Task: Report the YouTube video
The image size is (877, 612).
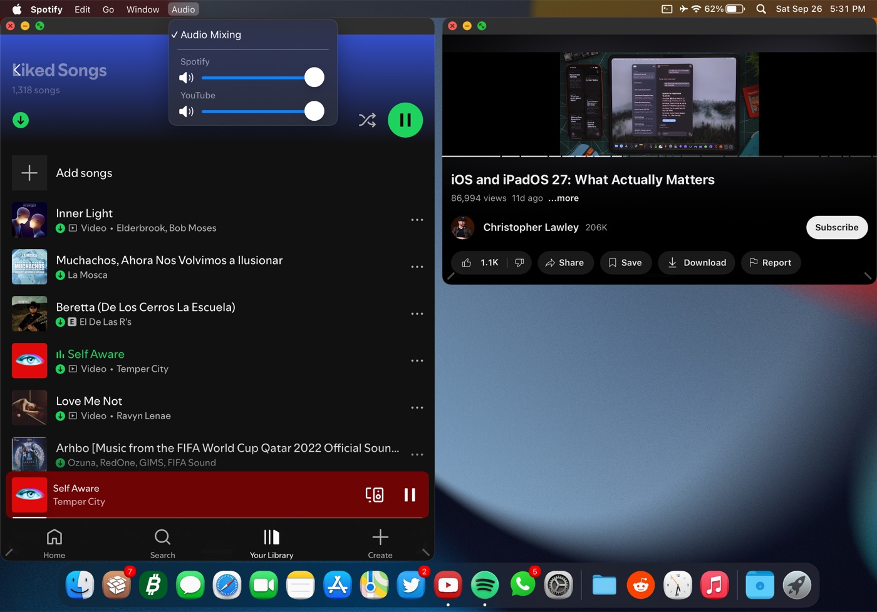Action: tap(771, 262)
